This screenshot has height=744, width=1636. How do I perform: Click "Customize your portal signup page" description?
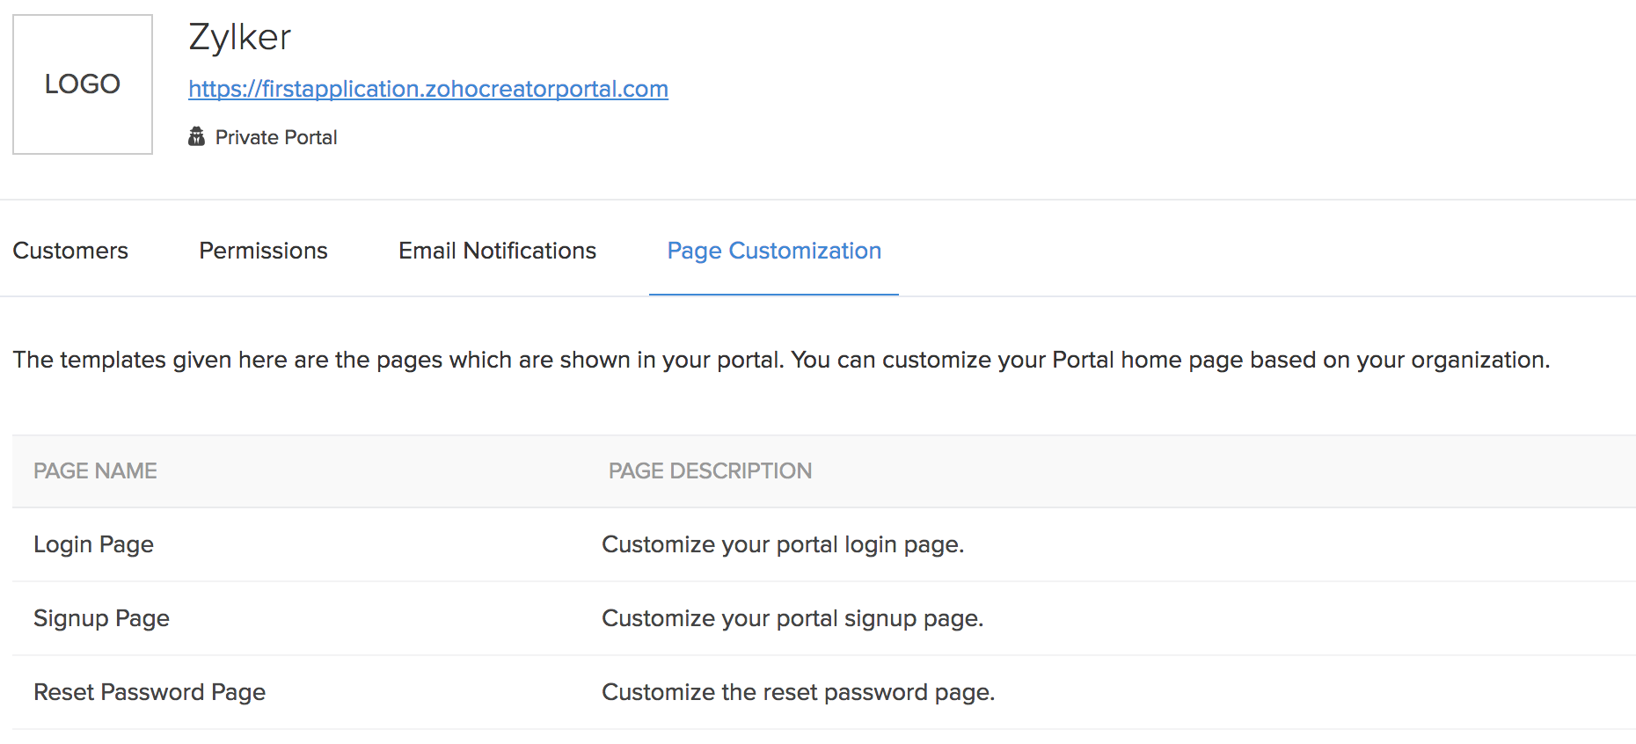click(792, 618)
